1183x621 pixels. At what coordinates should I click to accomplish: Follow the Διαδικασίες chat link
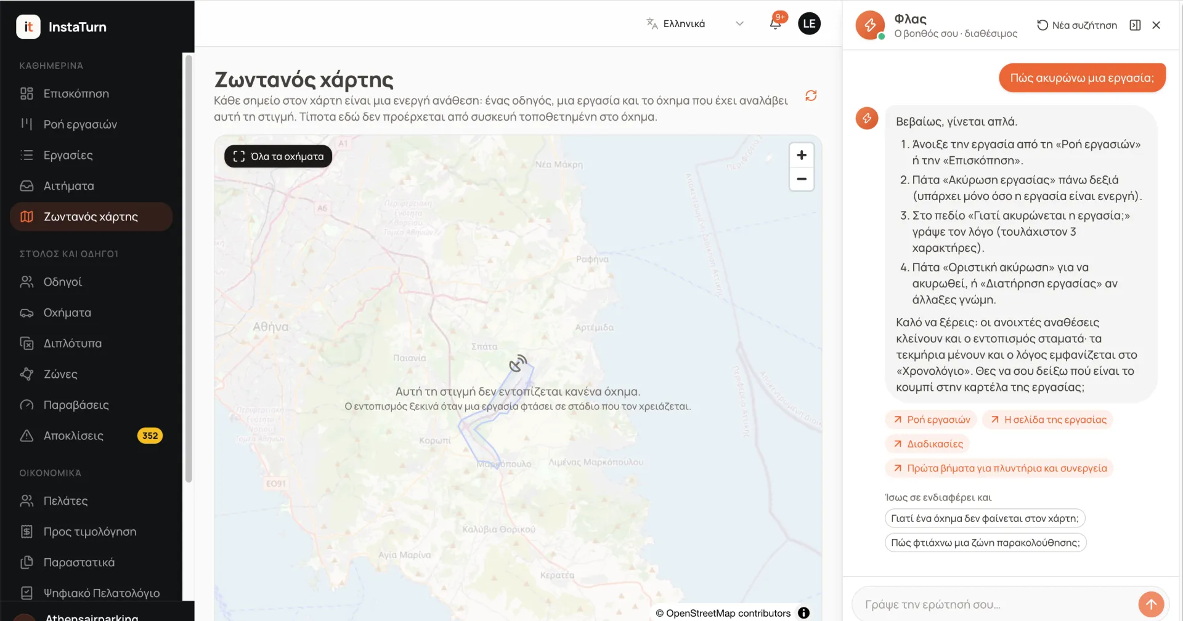(x=927, y=444)
